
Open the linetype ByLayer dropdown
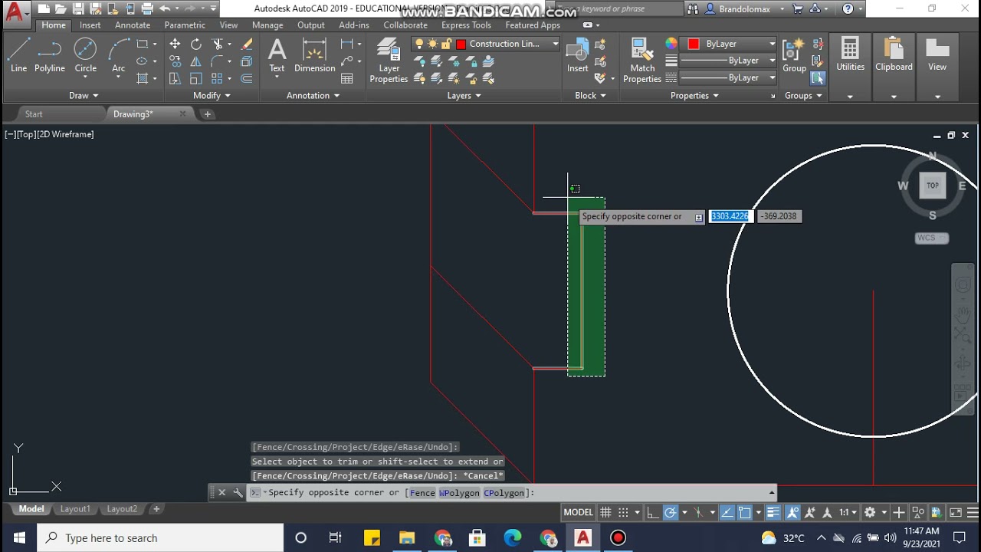[x=772, y=77]
